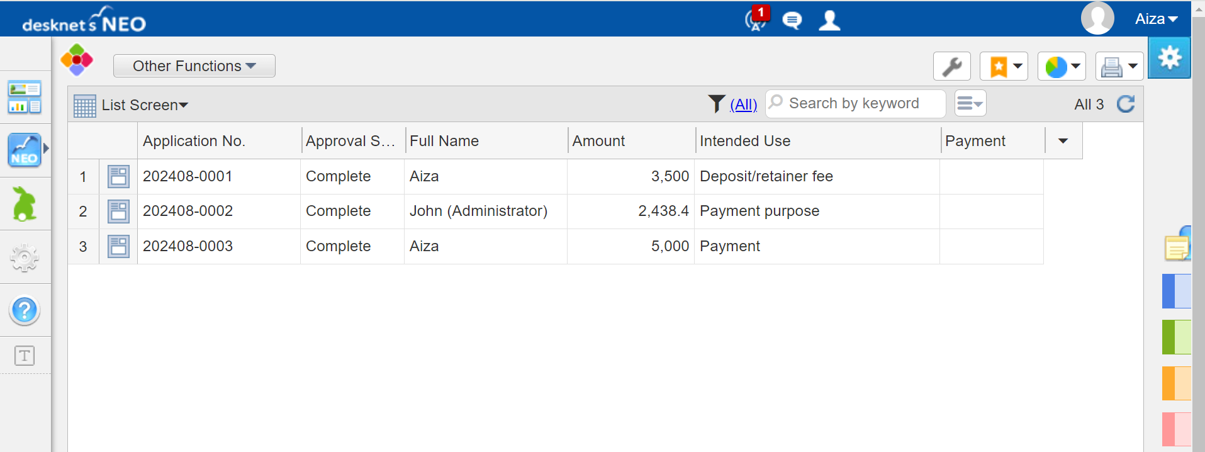1205x452 pixels.
Task: Open the chat messages bubble icon
Action: pos(792,21)
